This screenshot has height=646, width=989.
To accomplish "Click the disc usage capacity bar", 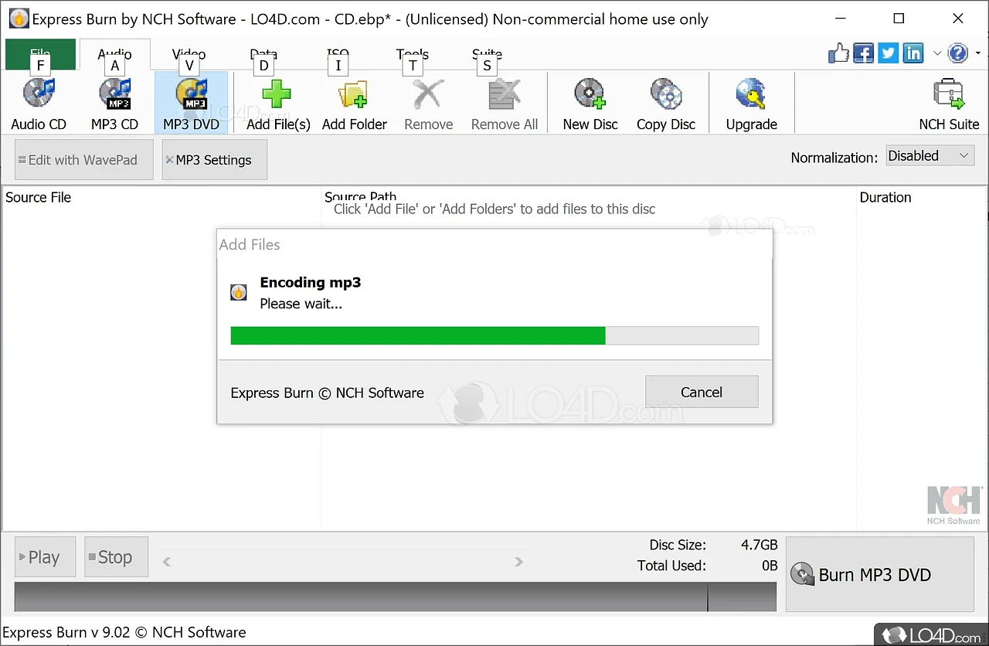I will [396, 597].
